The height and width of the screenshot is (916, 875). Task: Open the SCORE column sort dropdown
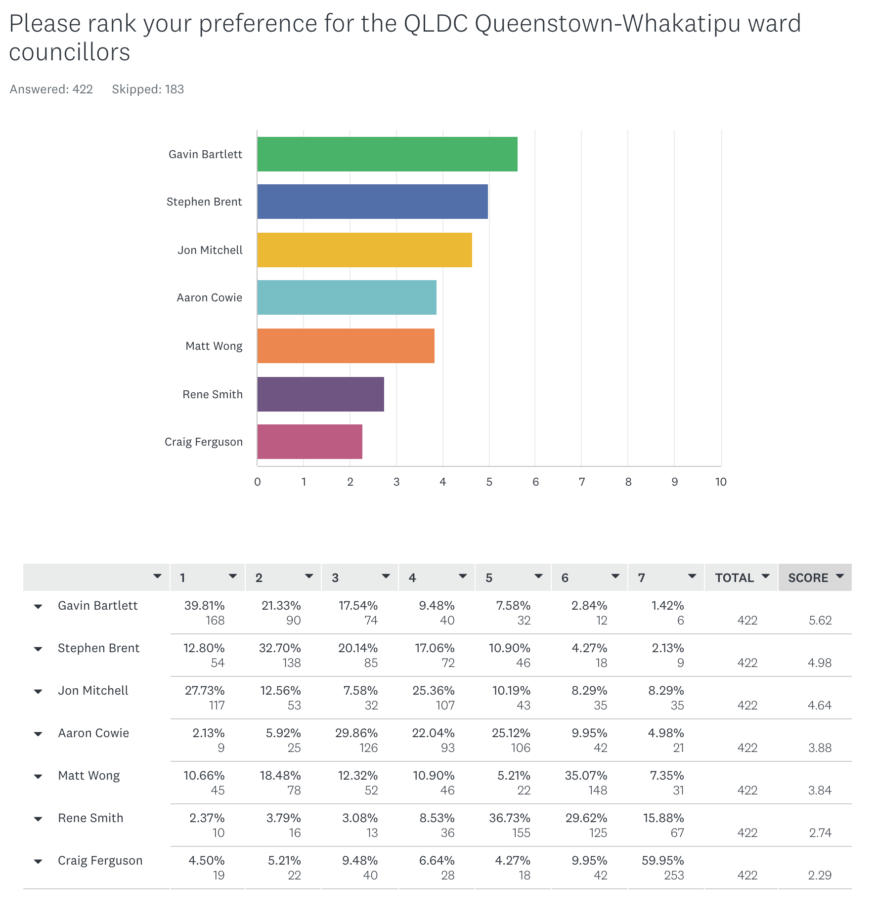point(839,576)
